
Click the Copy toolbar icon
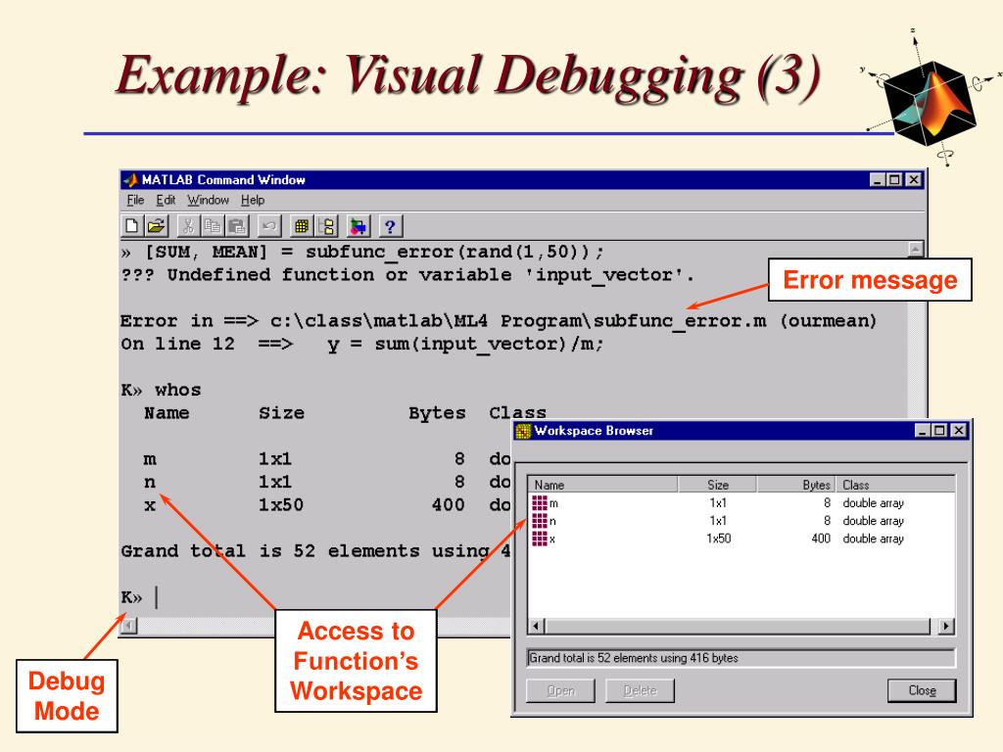click(212, 226)
